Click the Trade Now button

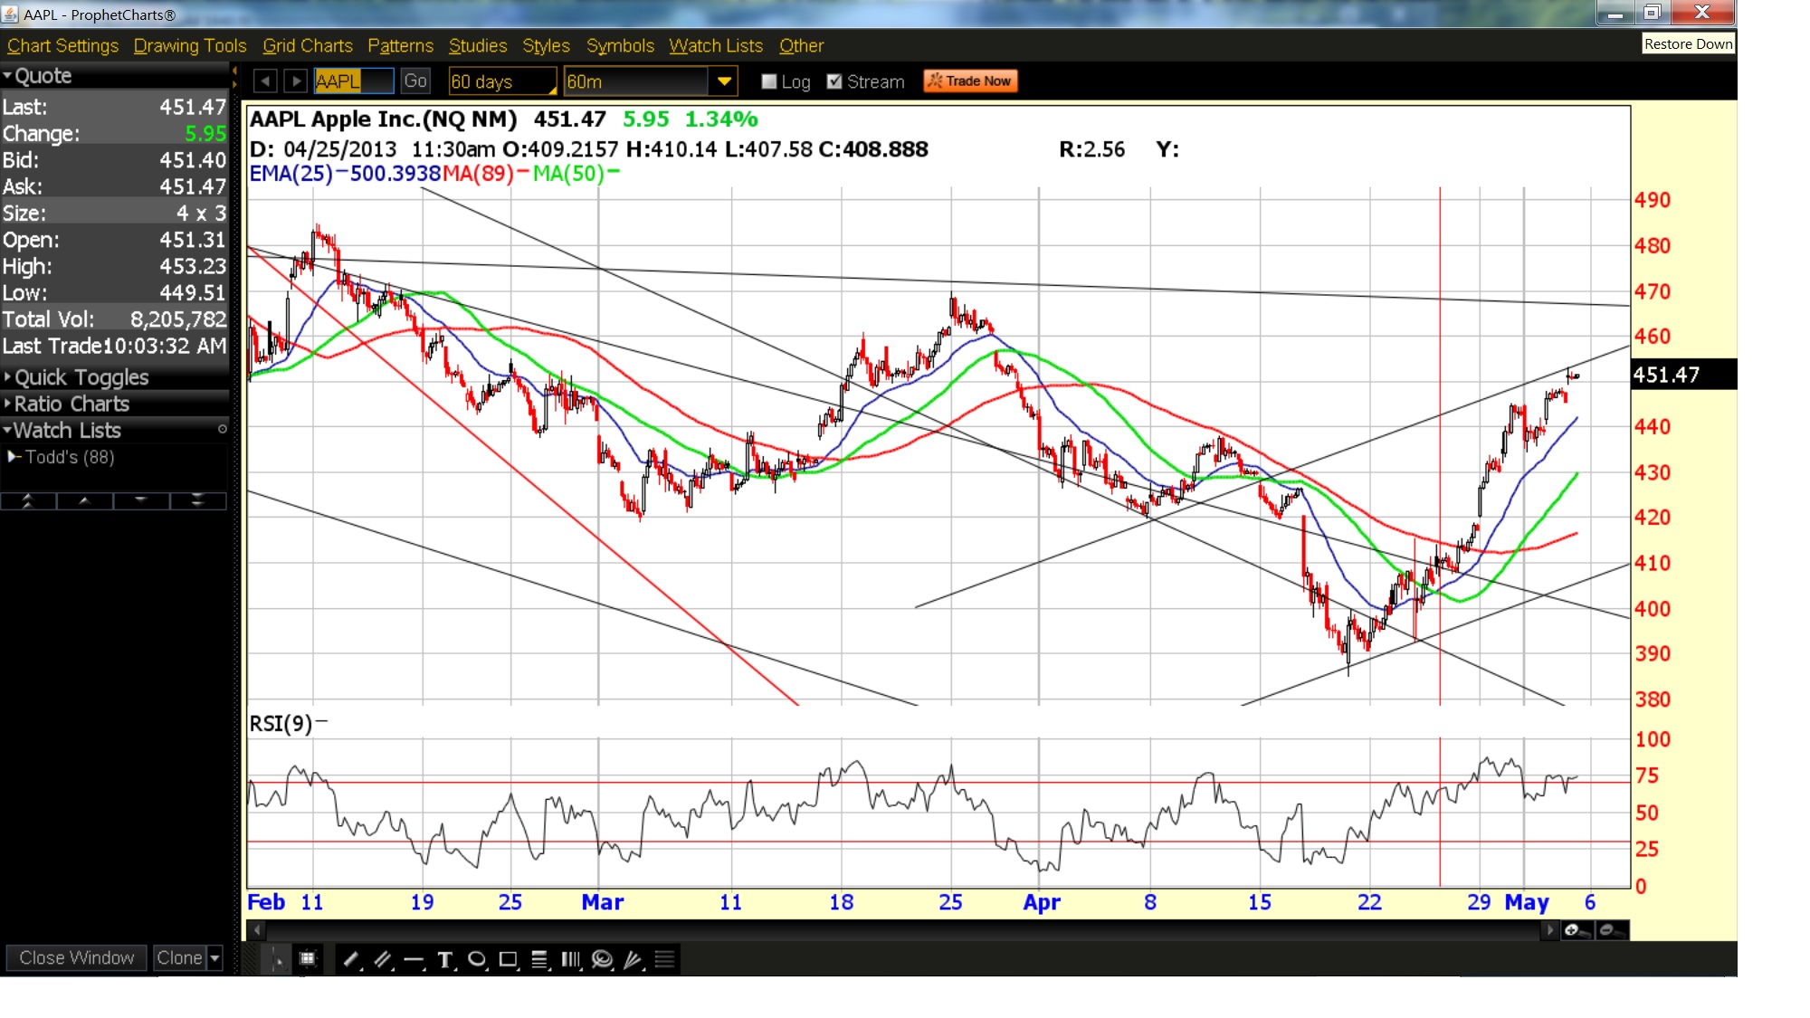click(970, 81)
